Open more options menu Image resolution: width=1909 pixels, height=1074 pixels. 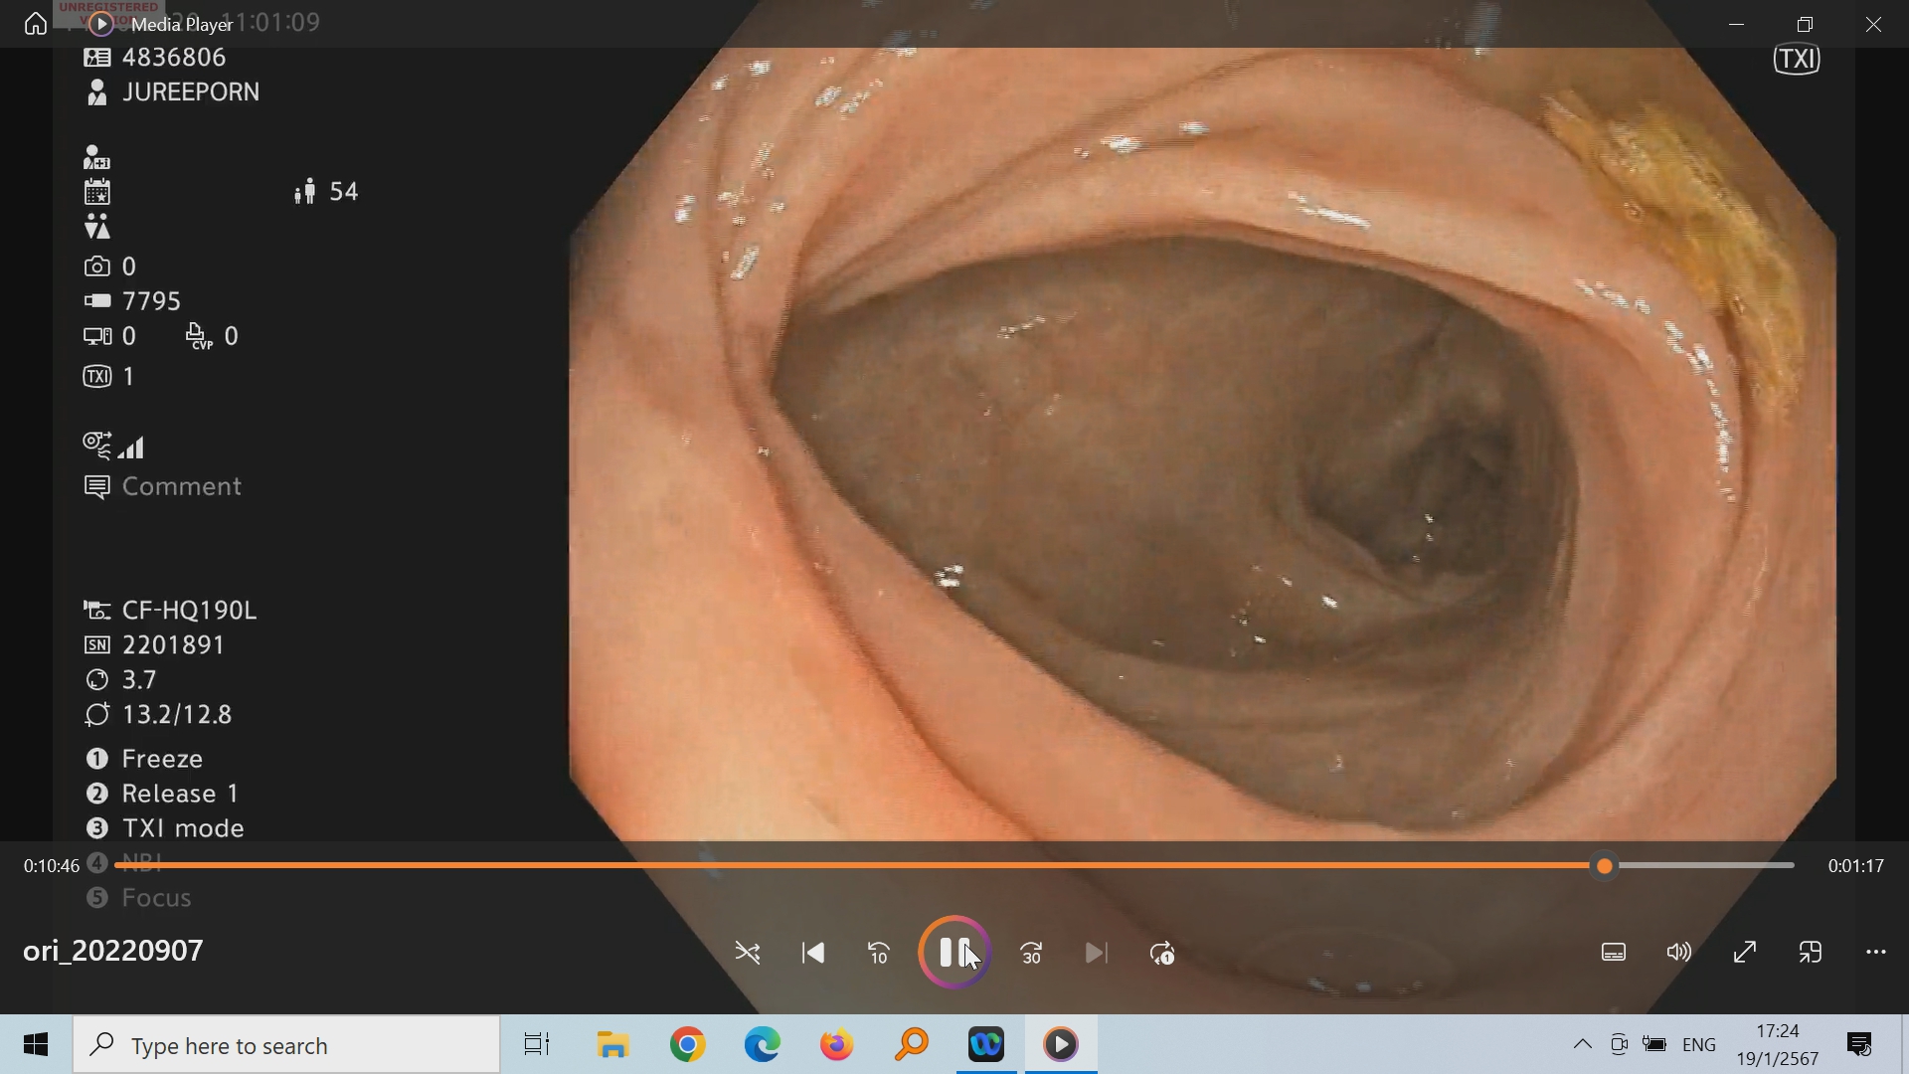tap(1876, 953)
